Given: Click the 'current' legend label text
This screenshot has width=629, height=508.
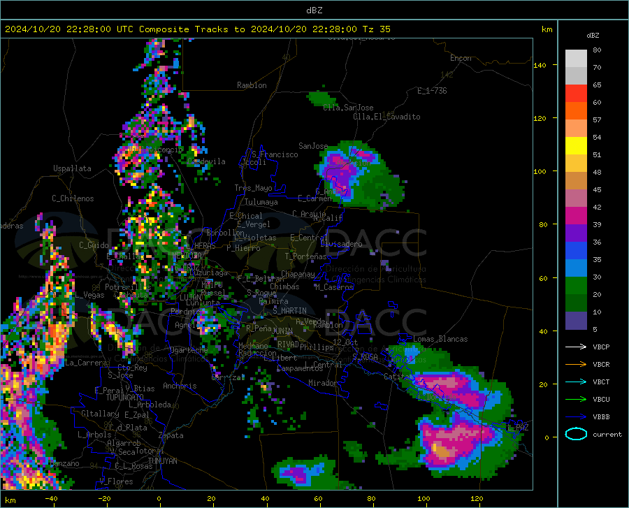Looking at the screenshot, I should (607, 434).
